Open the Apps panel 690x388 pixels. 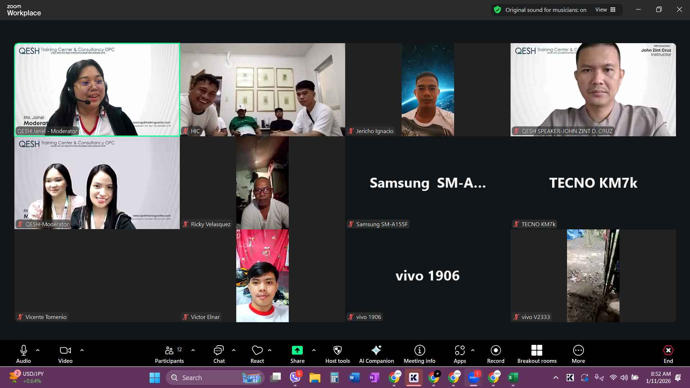(x=460, y=354)
